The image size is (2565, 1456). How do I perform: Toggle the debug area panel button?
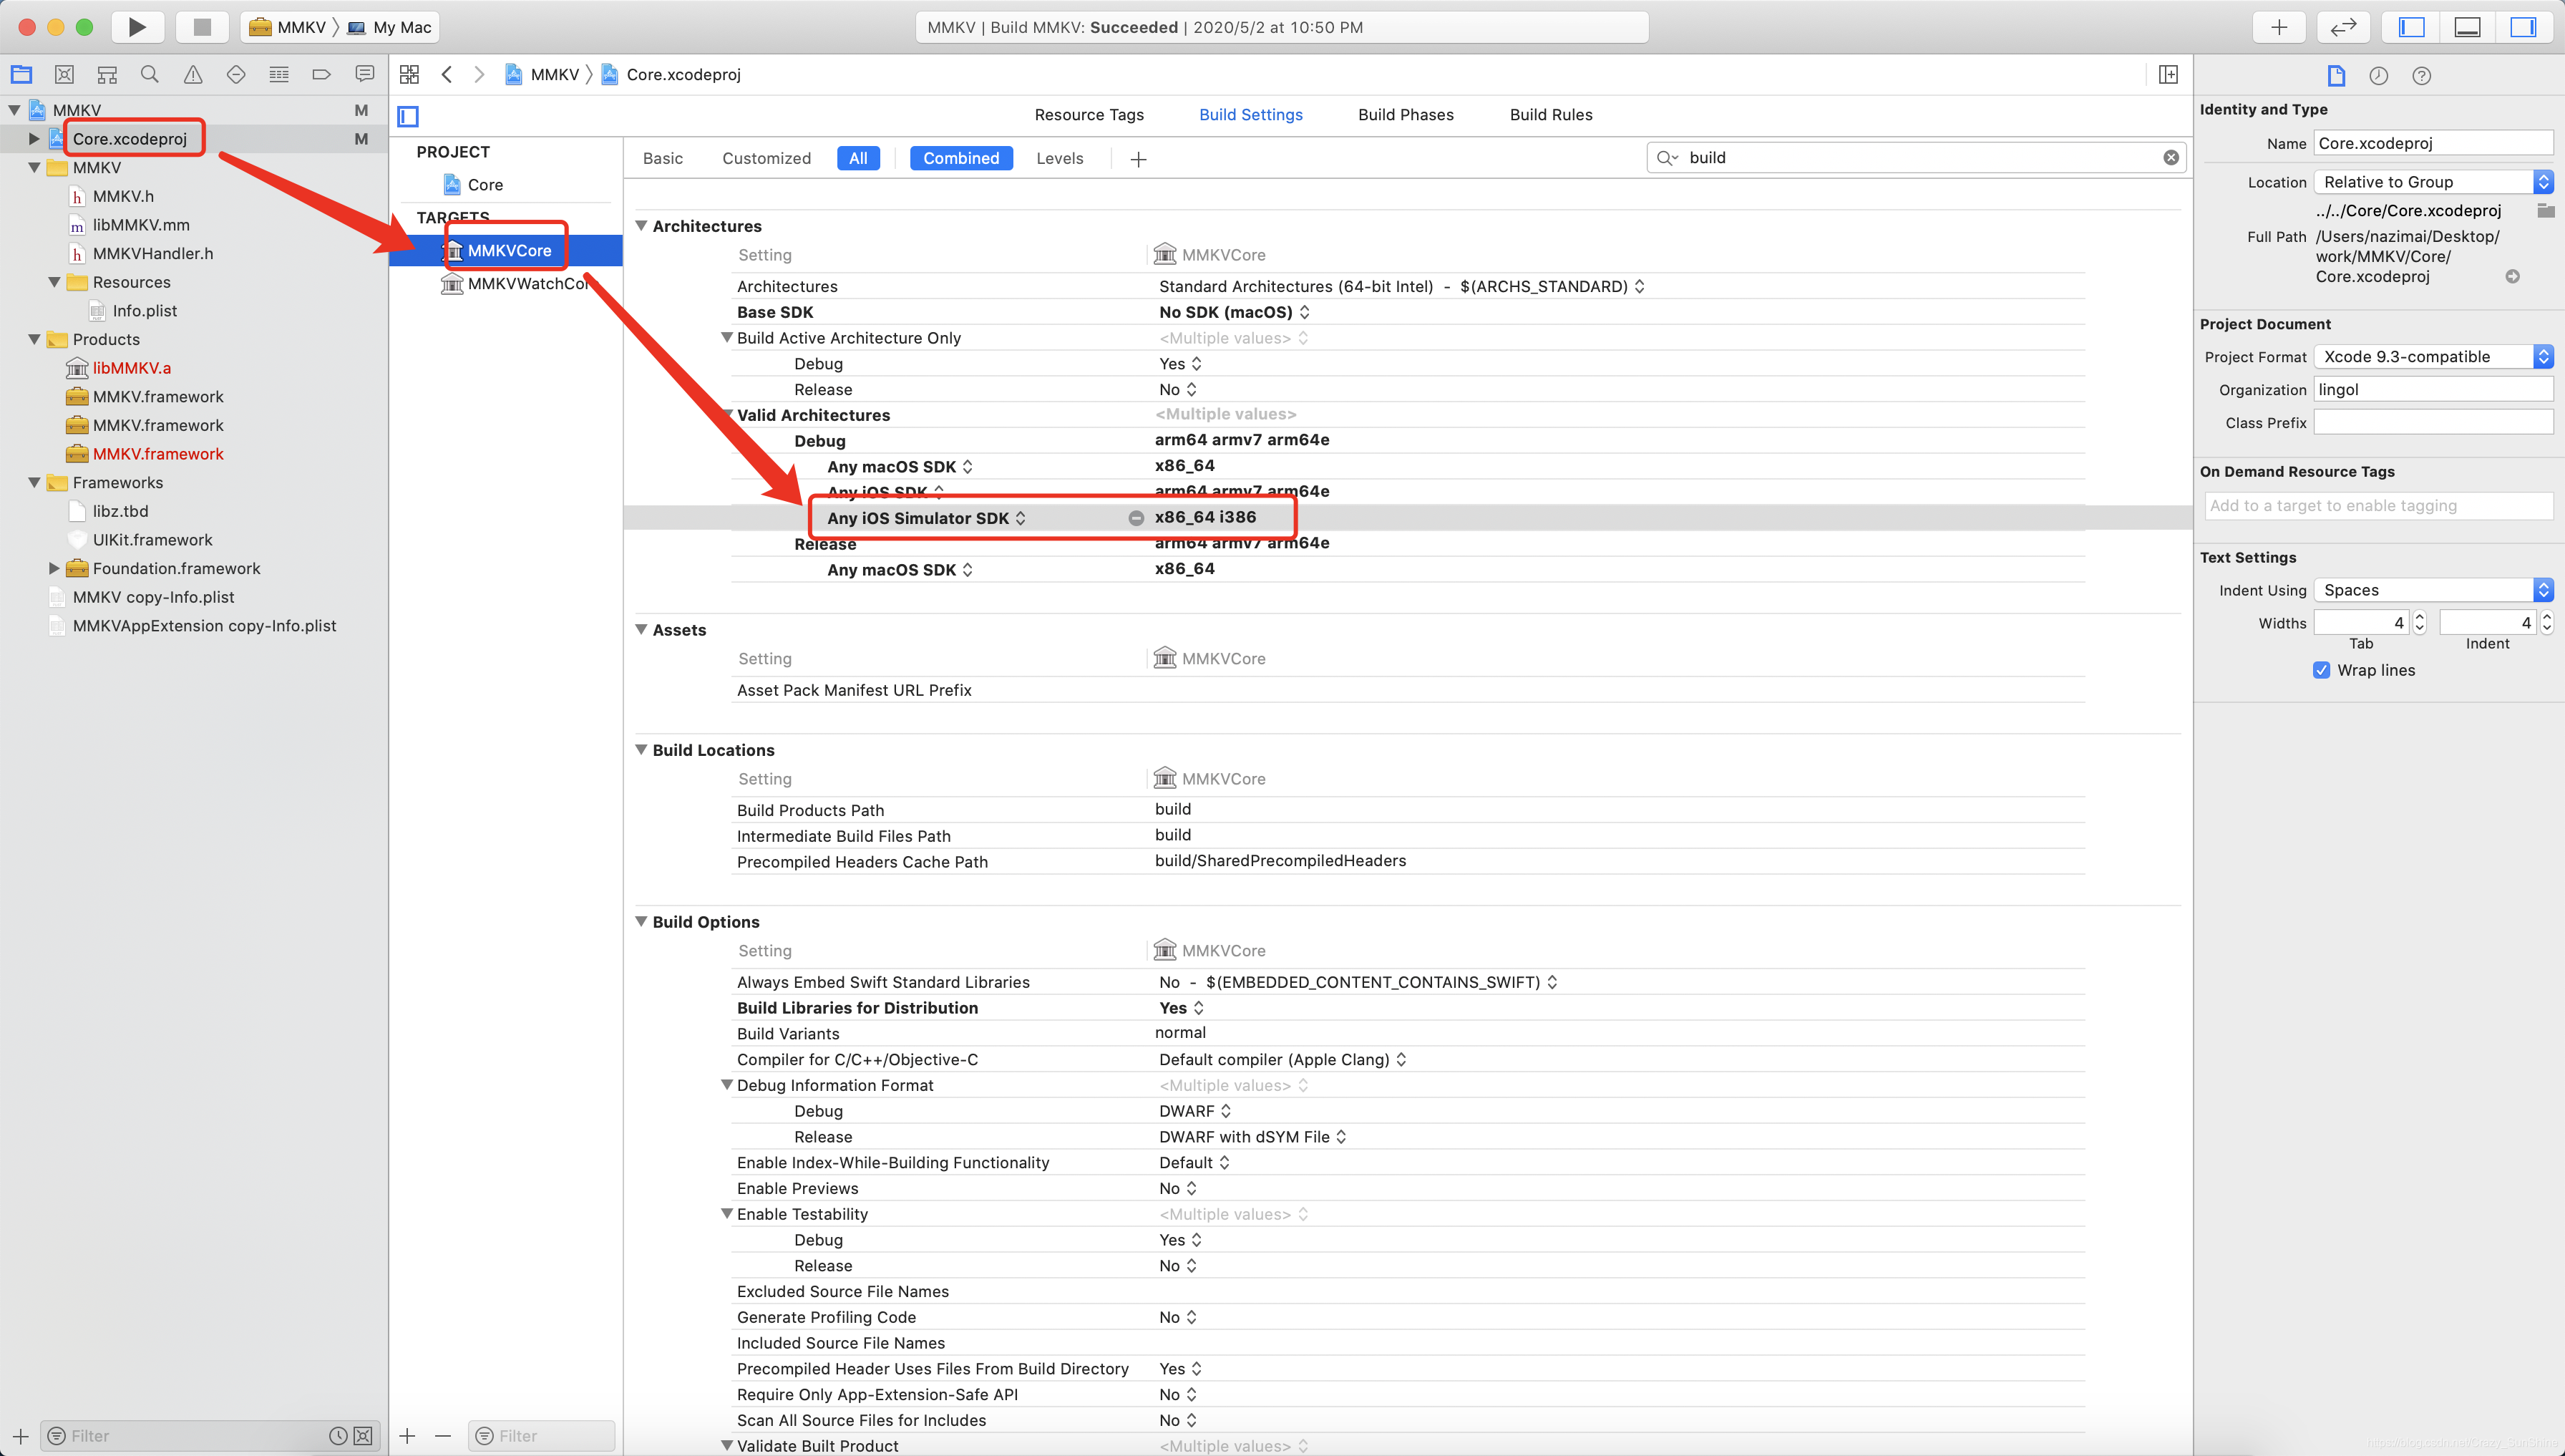[2467, 27]
